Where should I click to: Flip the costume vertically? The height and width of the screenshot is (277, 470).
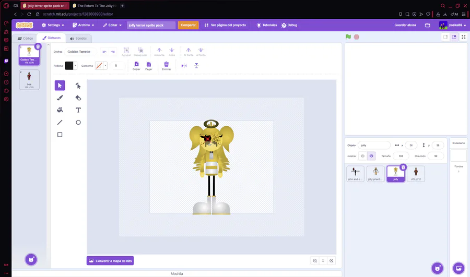(196, 66)
